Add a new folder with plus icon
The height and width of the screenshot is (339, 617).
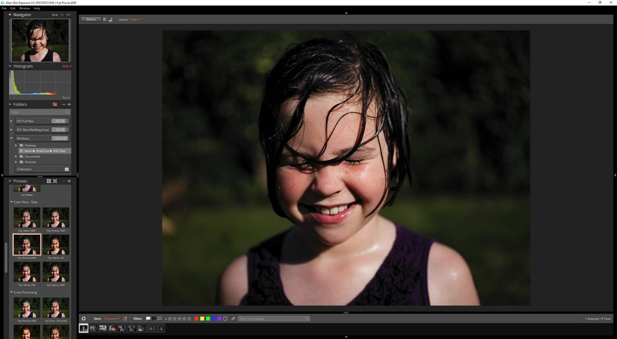[69, 104]
